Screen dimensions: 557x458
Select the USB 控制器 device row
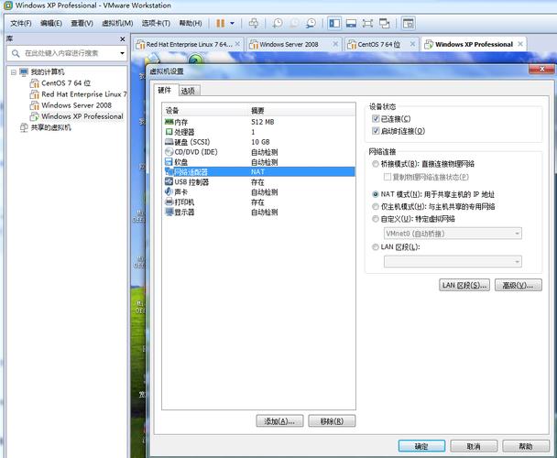point(259,182)
